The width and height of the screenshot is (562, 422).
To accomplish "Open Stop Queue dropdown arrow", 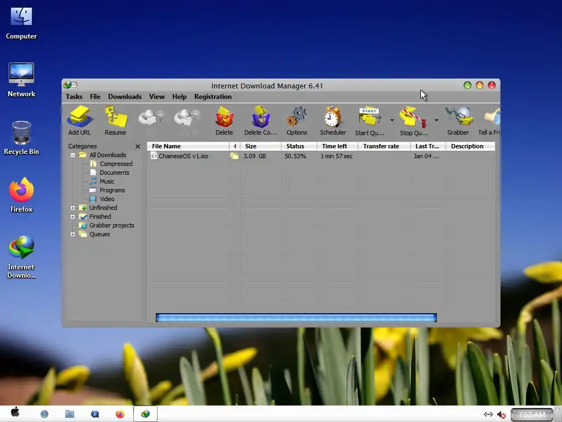I will [x=436, y=120].
